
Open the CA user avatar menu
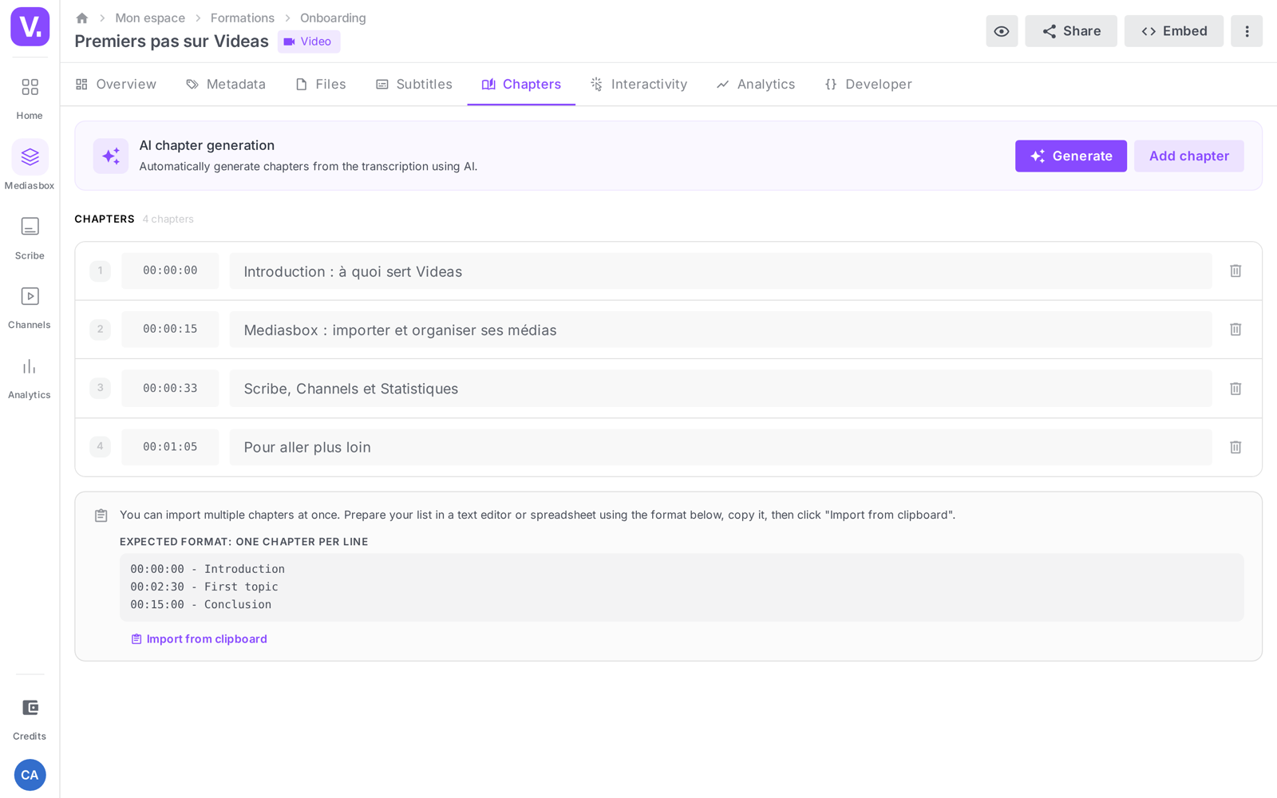[30, 775]
